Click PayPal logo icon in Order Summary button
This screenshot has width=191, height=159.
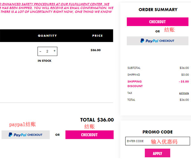[142, 41]
